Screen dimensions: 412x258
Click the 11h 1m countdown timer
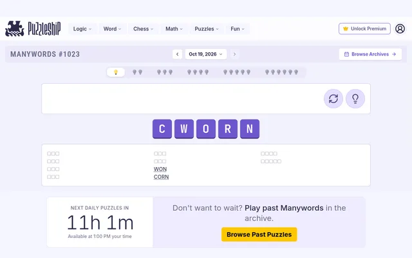[x=100, y=223]
